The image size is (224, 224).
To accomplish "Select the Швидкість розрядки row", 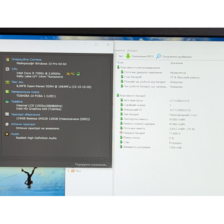I will (150, 147).
